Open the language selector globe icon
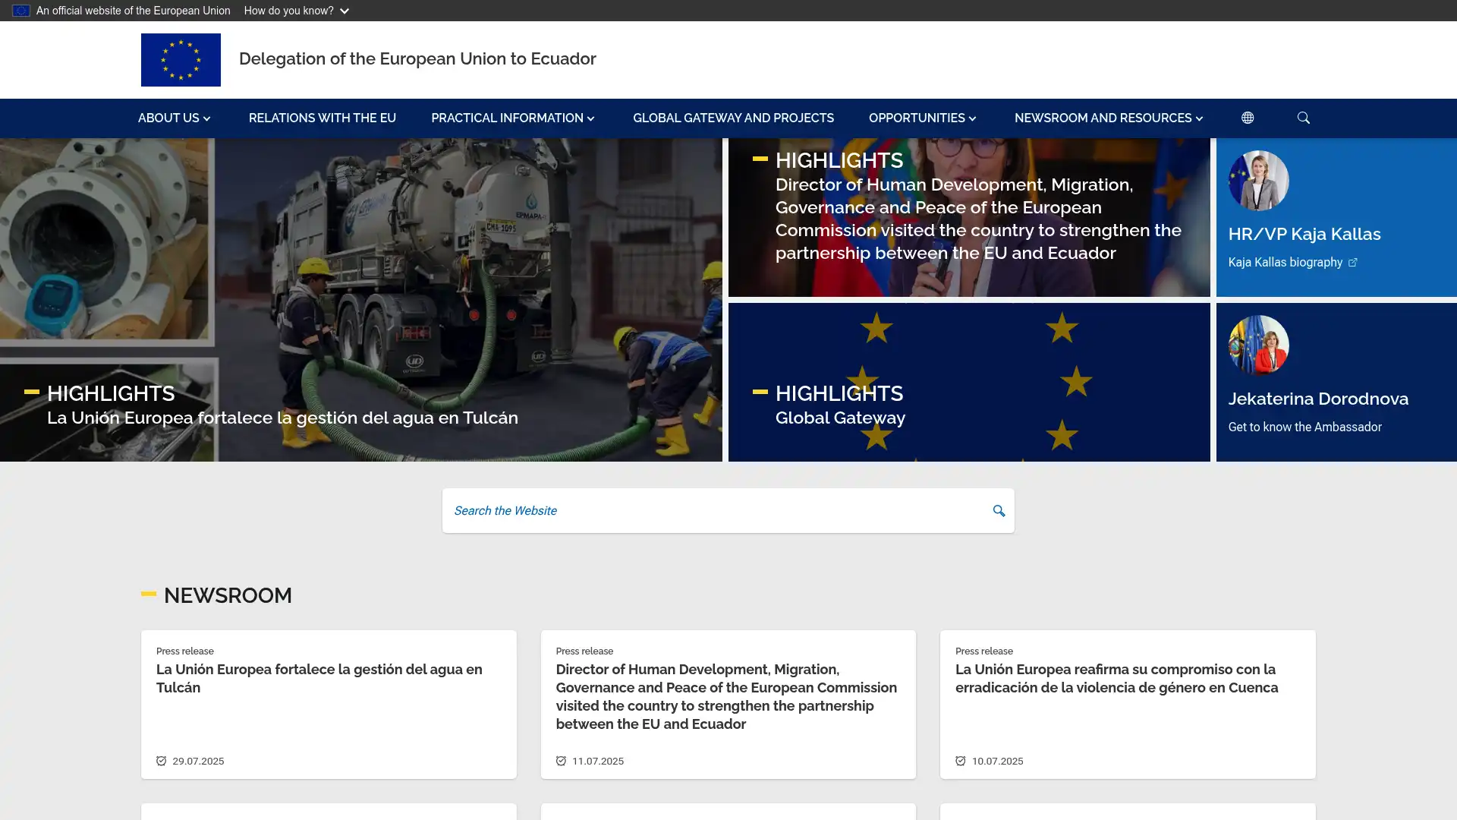 pyautogui.click(x=1248, y=118)
